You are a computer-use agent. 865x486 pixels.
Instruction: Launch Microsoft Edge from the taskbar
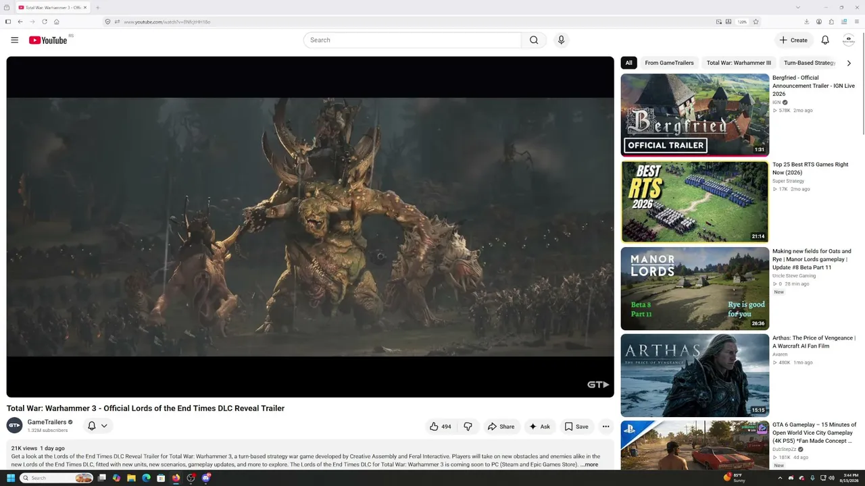(x=146, y=478)
